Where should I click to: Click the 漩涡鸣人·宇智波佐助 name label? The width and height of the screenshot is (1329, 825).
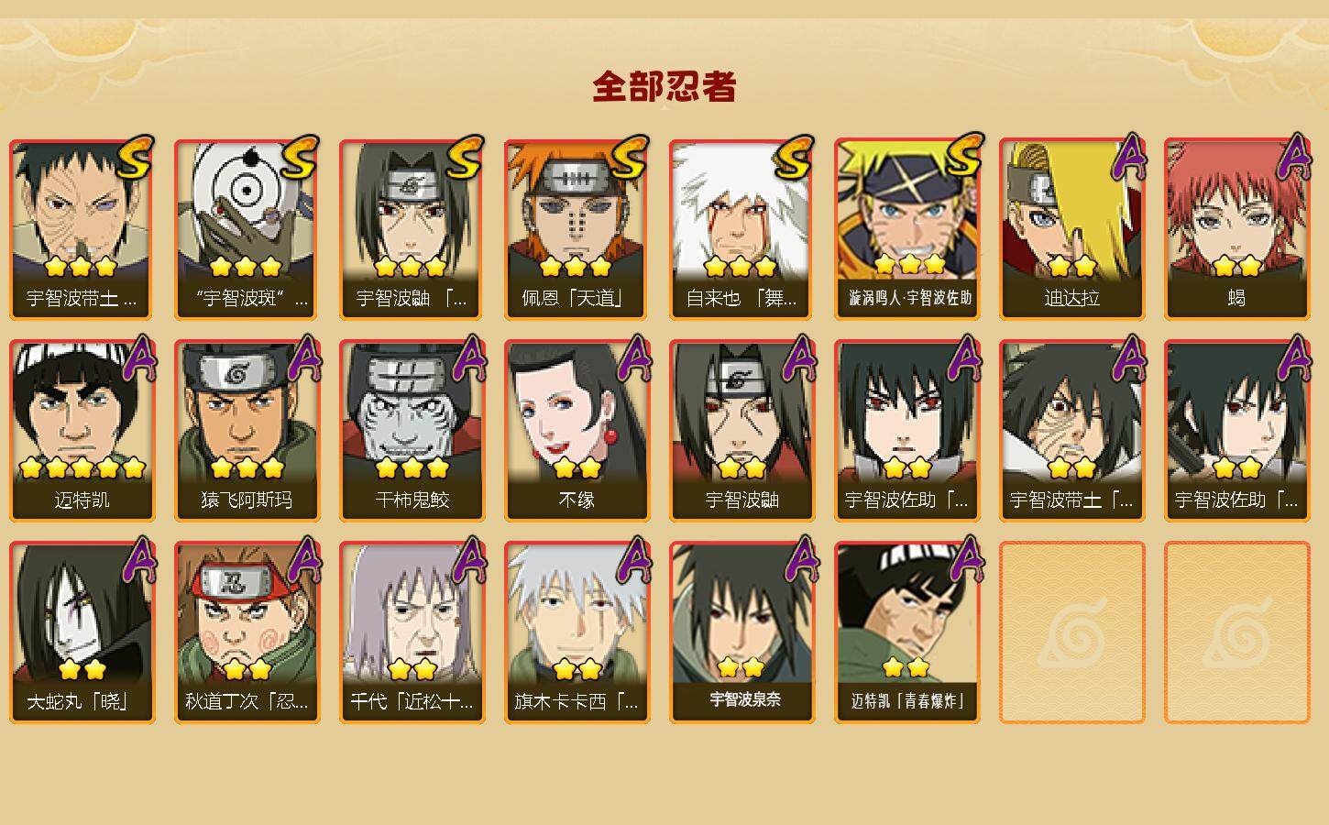tap(910, 298)
